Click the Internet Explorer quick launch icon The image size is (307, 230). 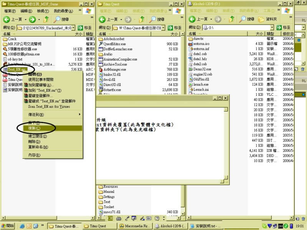pos(22,226)
